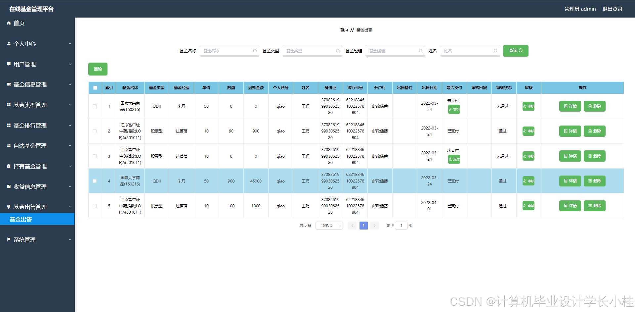635x312 pixels.
Task: Expand the 基金排行管理 menu chevron
Action: click(70, 125)
